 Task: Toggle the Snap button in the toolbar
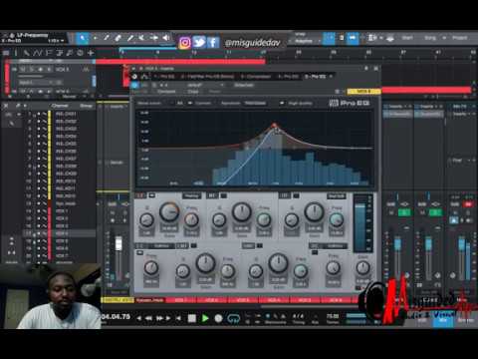329,38
